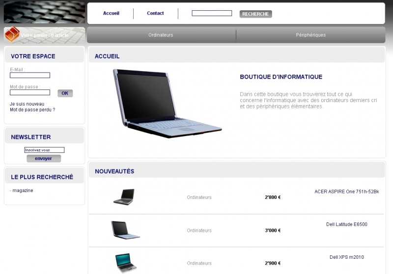Select the "magazine" most-searched term
The width and height of the screenshot is (393, 274).
(x=23, y=191)
